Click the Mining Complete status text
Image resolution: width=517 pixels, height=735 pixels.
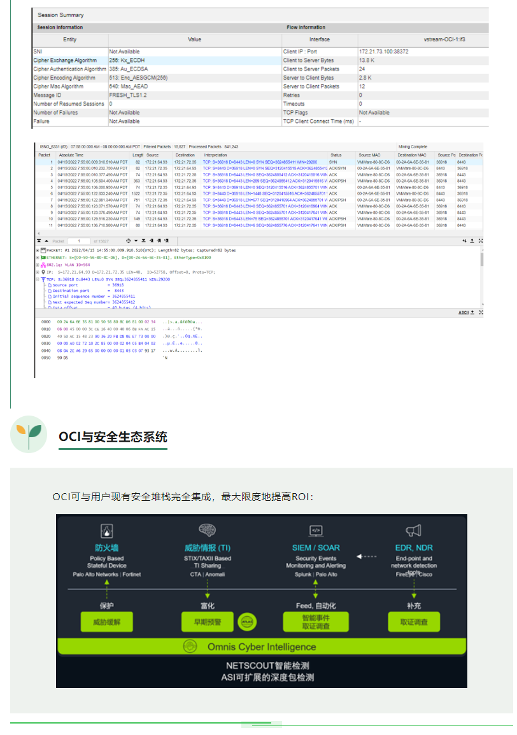[x=413, y=147]
